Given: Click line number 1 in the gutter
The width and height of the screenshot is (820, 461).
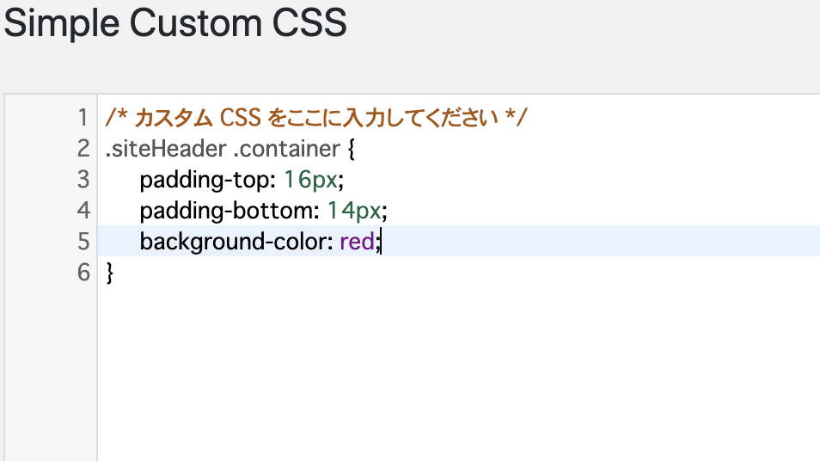Looking at the screenshot, I should tap(83, 118).
